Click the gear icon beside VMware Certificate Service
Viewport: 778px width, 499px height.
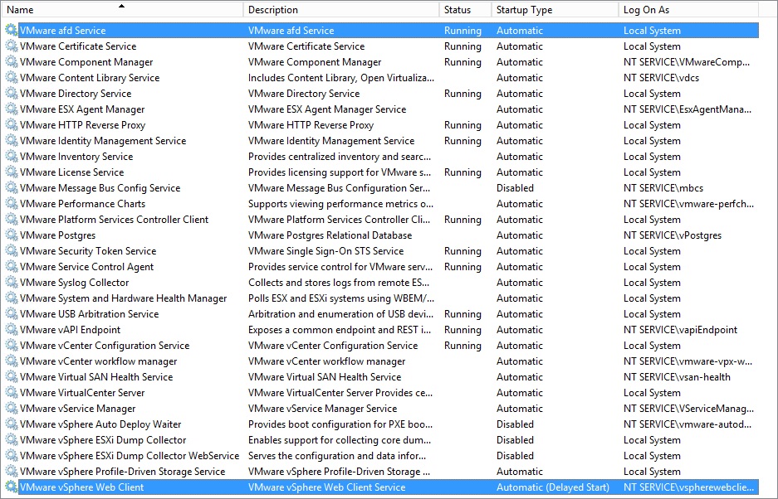pos(12,46)
